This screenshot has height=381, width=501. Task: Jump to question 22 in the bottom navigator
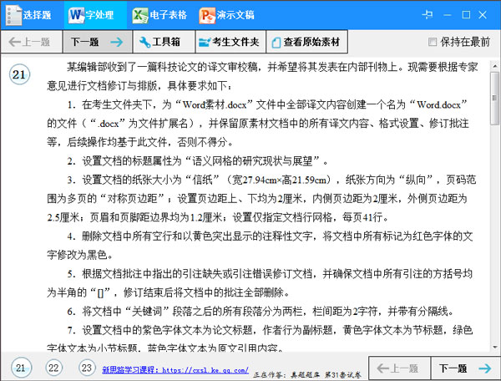pyautogui.click(x=54, y=368)
